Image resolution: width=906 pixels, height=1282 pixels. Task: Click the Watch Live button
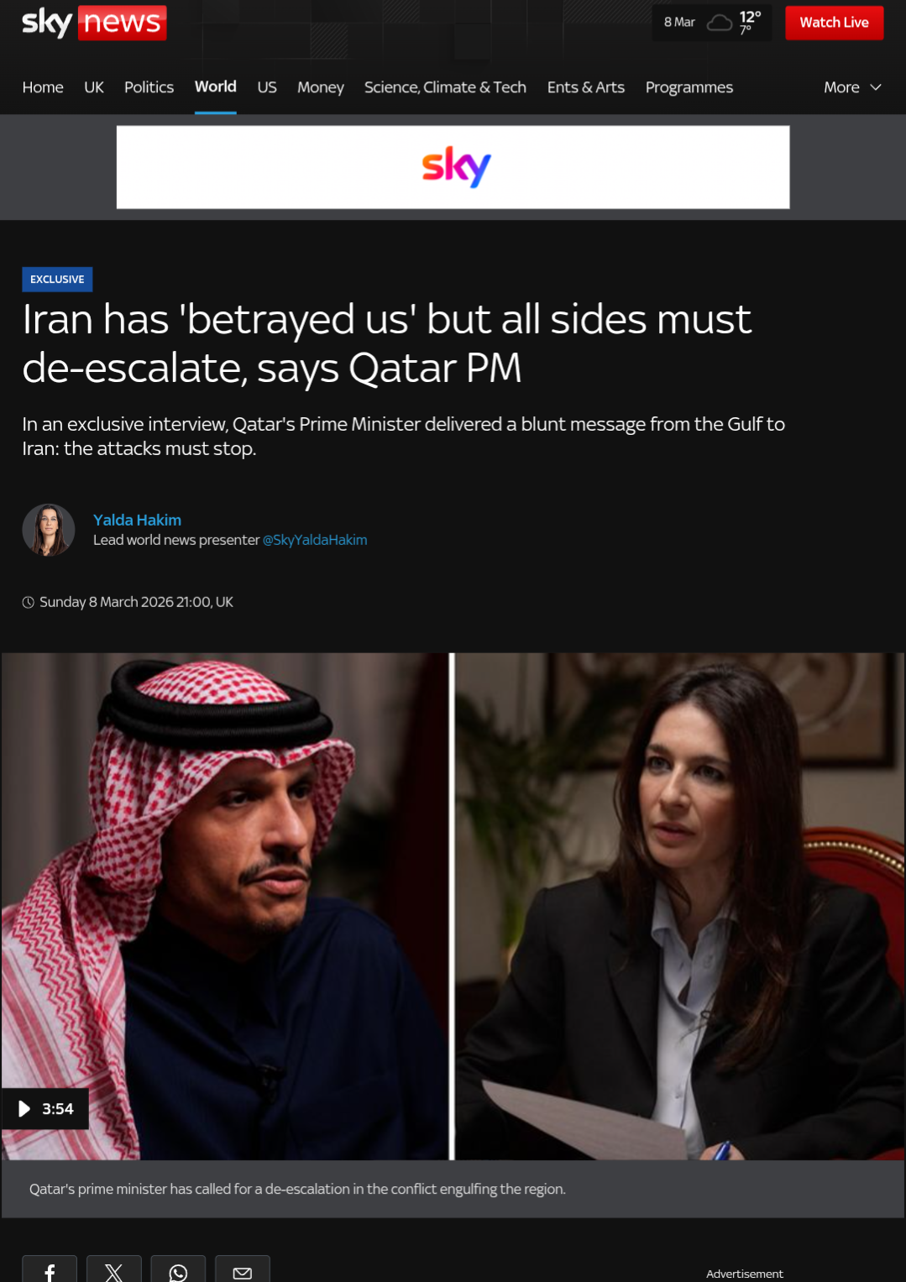tap(834, 23)
